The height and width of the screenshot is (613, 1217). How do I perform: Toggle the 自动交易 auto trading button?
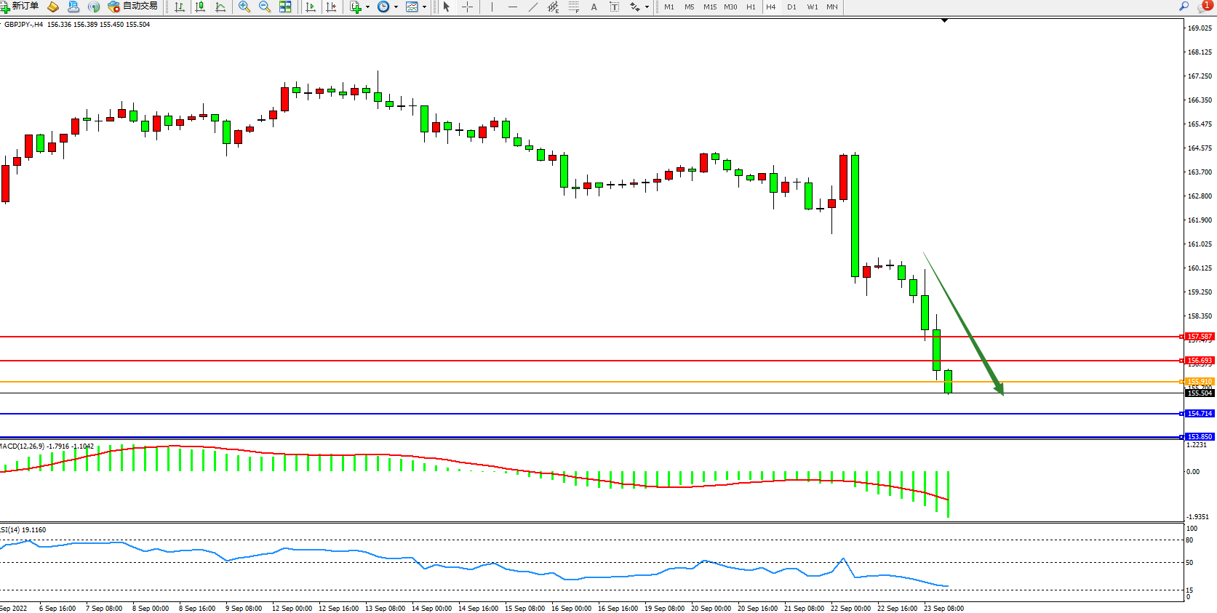click(132, 7)
